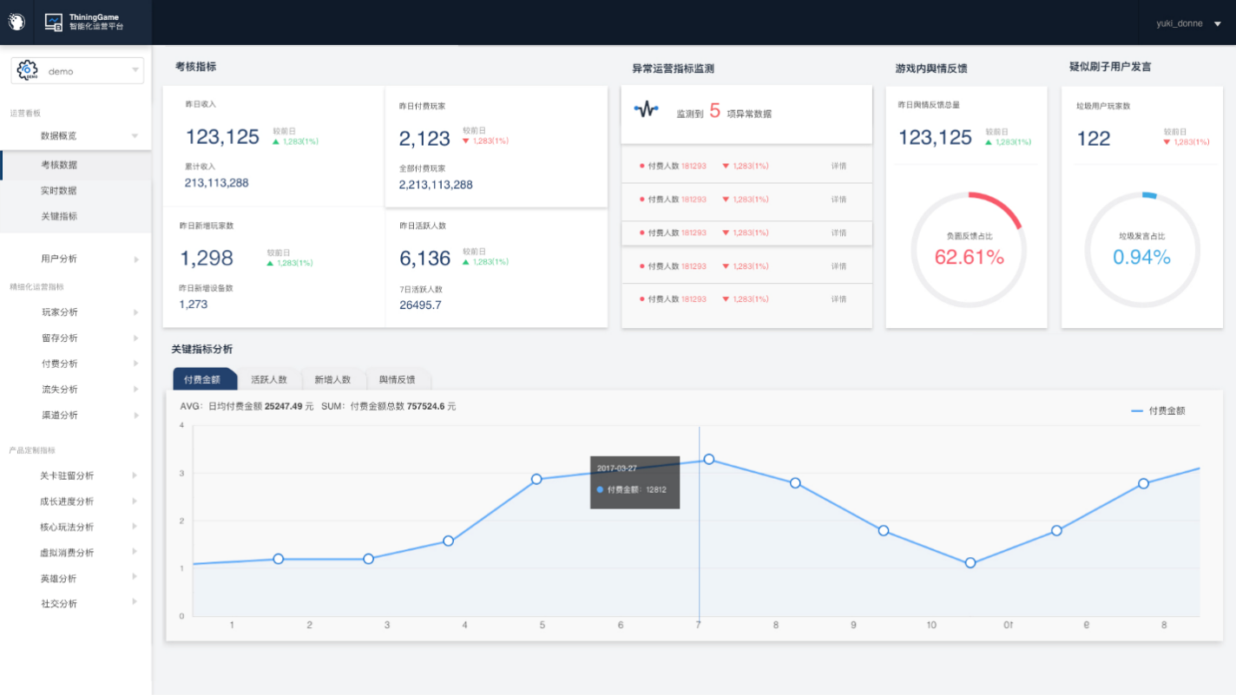Viewport: 1236px width, 695px height.
Task: Click the chart data point at x-axis 4
Action: coord(448,541)
